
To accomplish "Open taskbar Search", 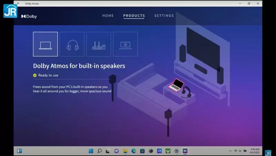I will (x=99, y=151).
